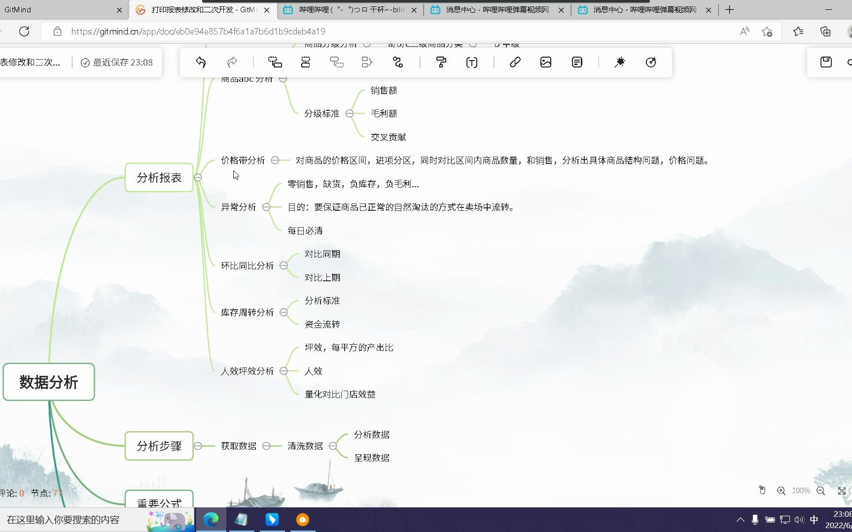The width and height of the screenshot is (852, 532).
Task: Collapse the 清洗数据 node
Action: pos(333,445)
